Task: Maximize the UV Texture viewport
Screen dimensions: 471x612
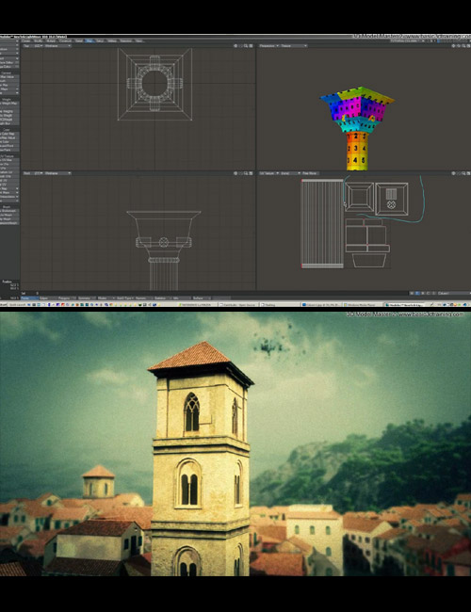Action: tap(468, 173)
